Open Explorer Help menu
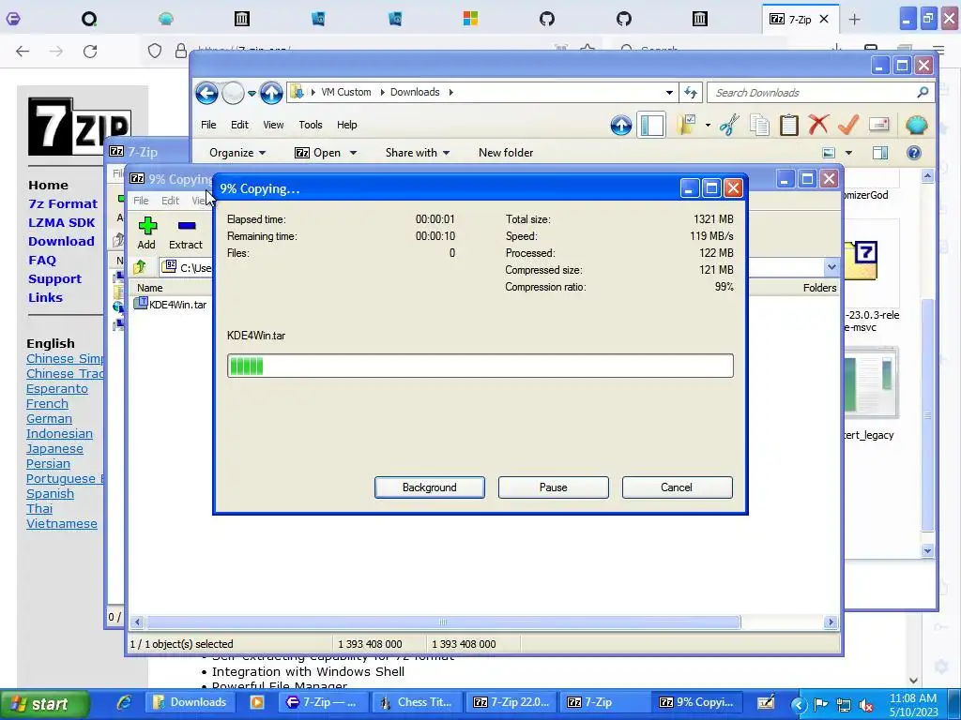Screen dimensions: 961x720 click(x=347, y=125)
